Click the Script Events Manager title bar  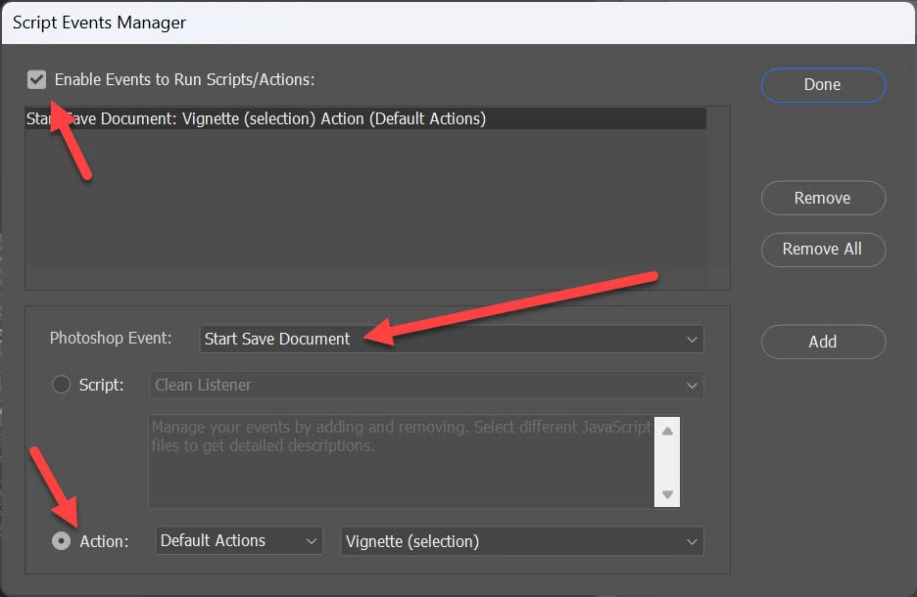point(458,23)
